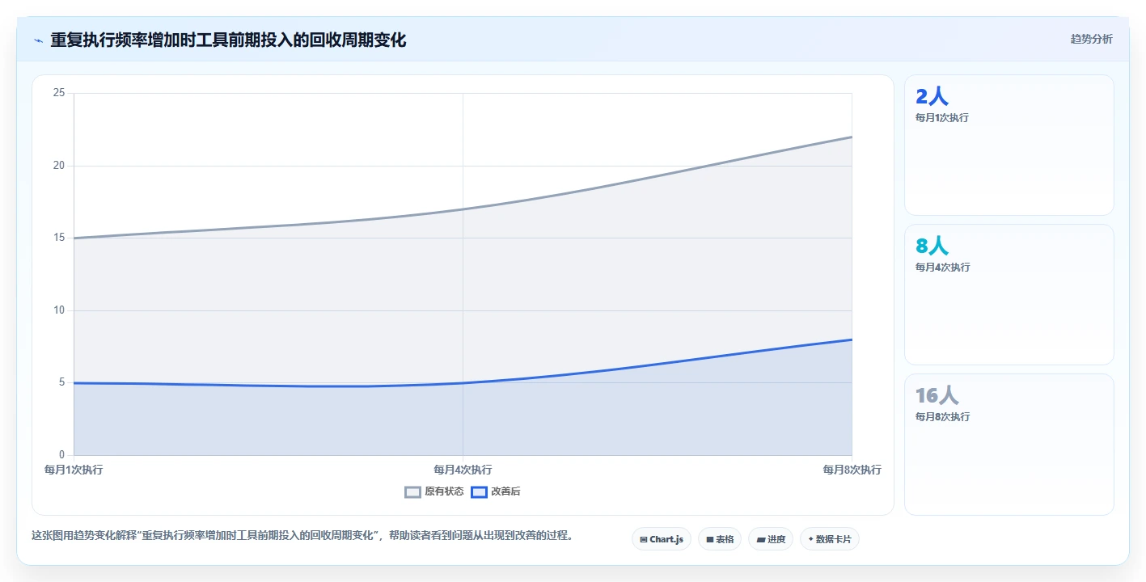The width and height of the screenshot is (1146, 582).
Task: Open the 2人 data card
Action: pos(1009,145)
